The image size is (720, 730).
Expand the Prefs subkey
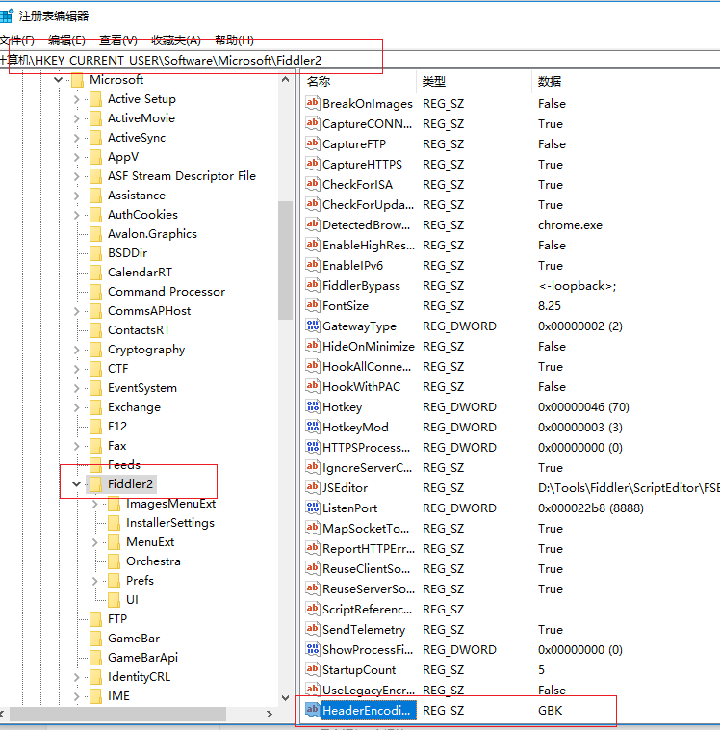[x=95, y=581]
